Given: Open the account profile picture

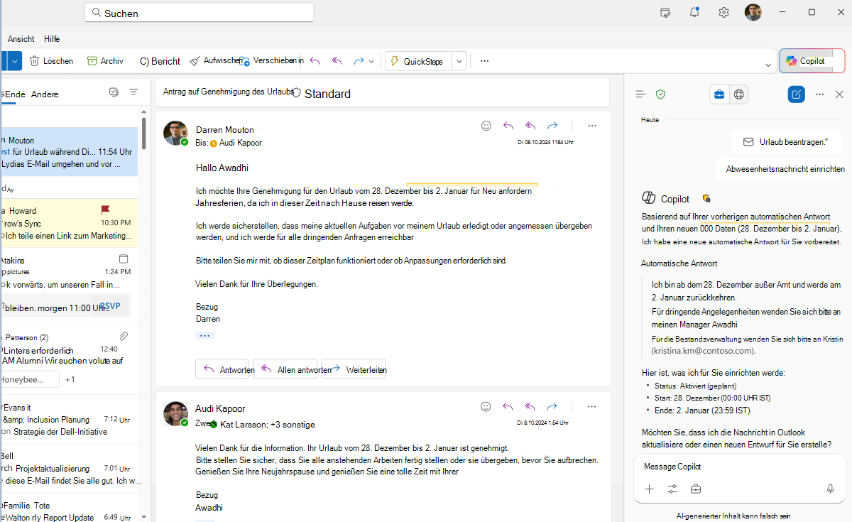Looking at the screenshot, I should click(753, 12).
